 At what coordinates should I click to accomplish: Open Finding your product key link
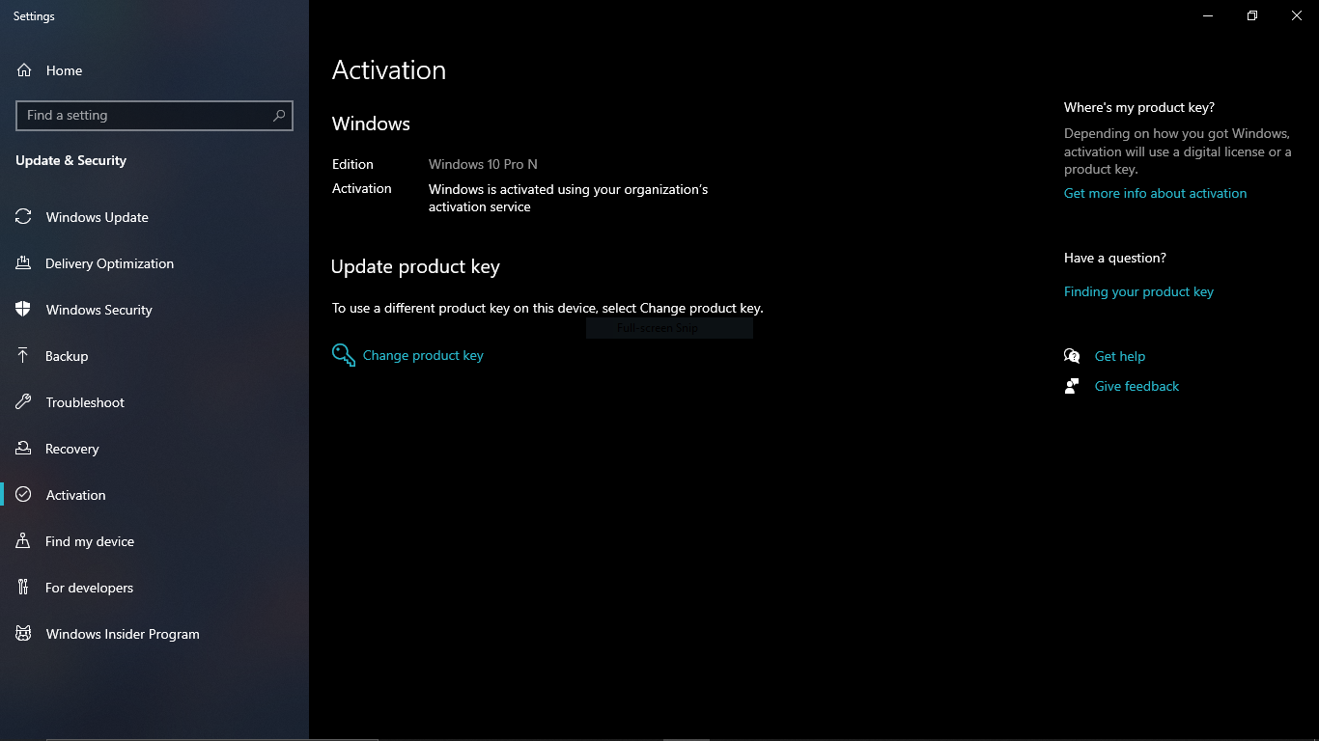coord(1138,291)
